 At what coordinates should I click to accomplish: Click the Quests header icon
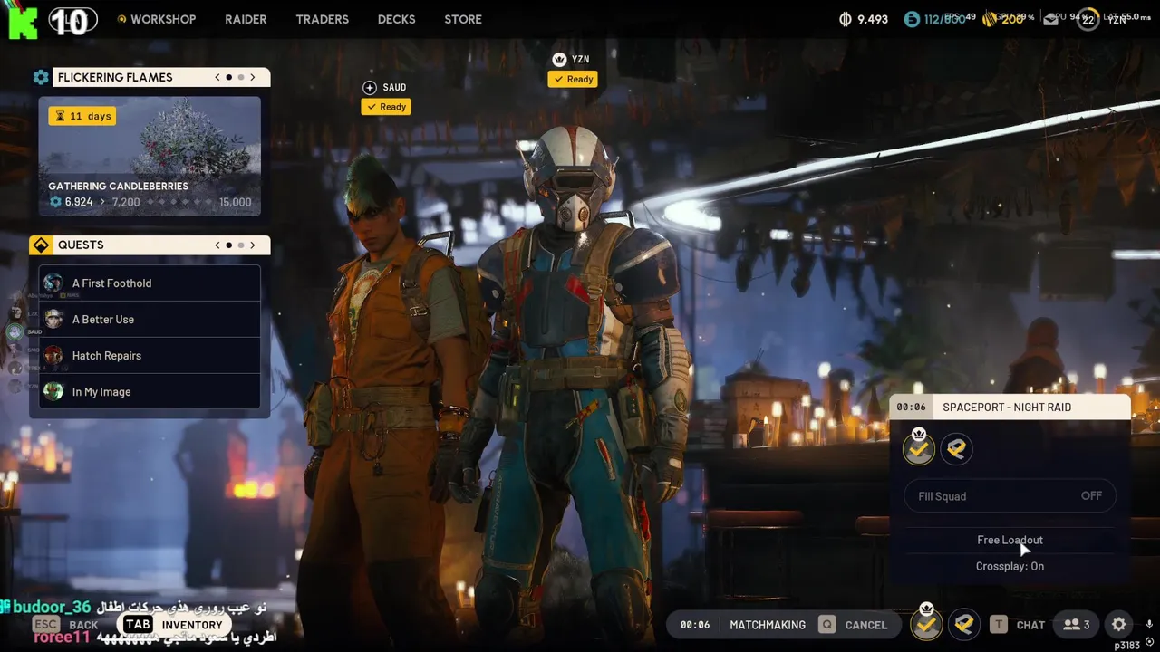[41, 244]
